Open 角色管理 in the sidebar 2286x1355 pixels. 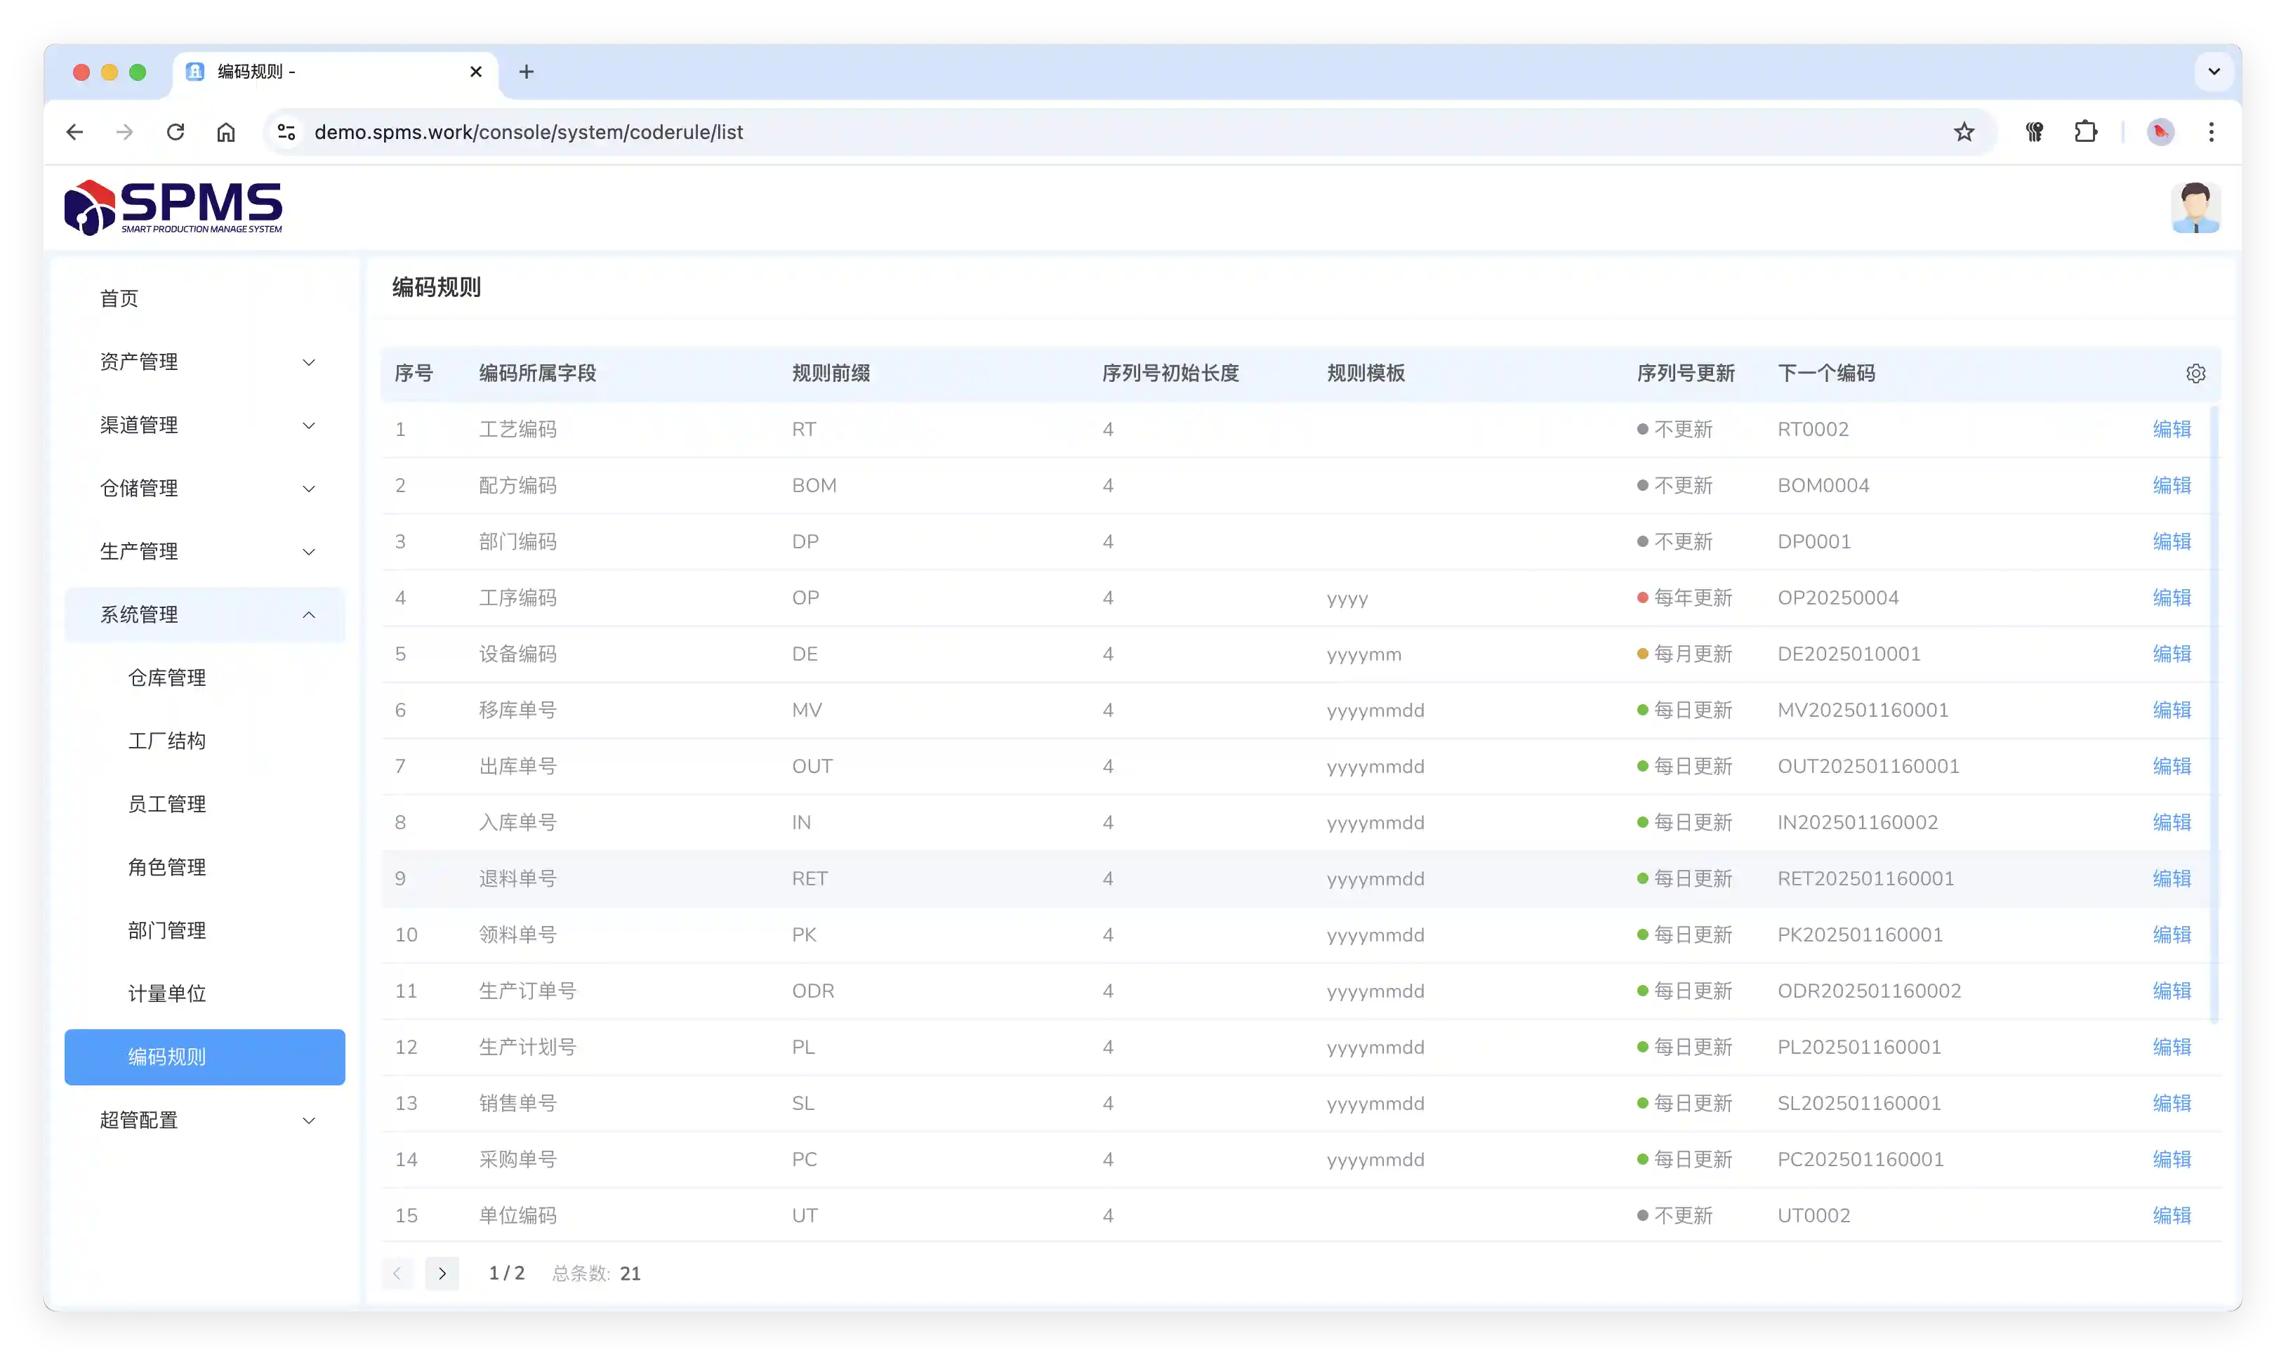pyautogui.click(x=167, y=868)
